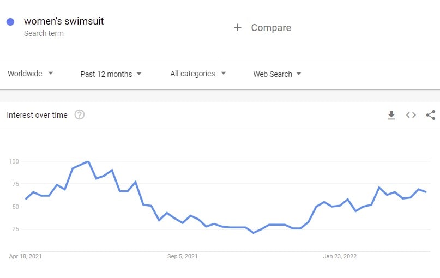440x278 pixels.
Task: Click the Compare button
Action: pos(270,28)
